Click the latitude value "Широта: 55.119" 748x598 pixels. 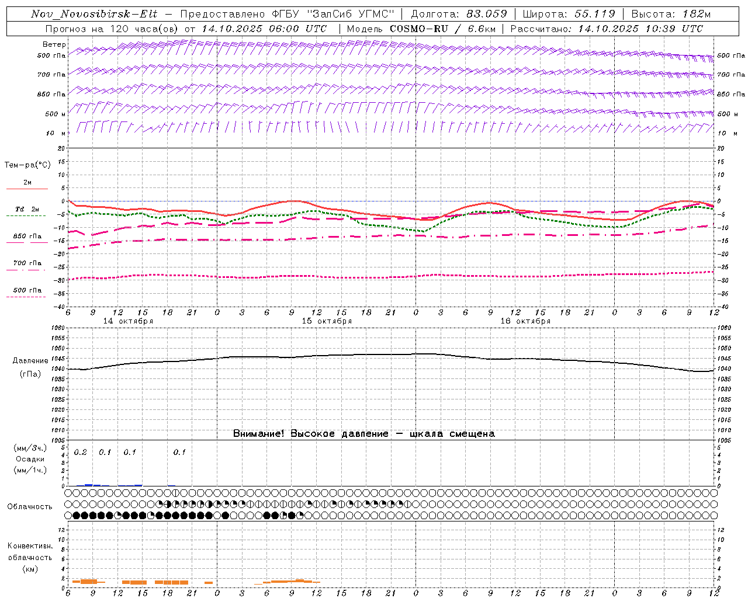click(x=569, y=14)
